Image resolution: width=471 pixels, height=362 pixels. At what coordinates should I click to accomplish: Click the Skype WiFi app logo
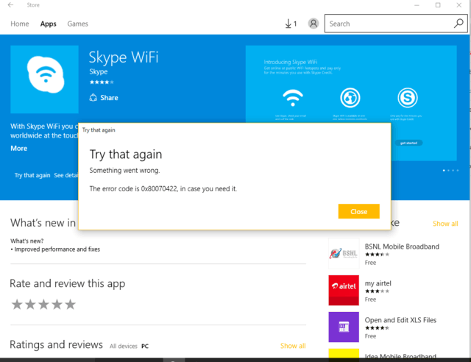tap(44, 79)
